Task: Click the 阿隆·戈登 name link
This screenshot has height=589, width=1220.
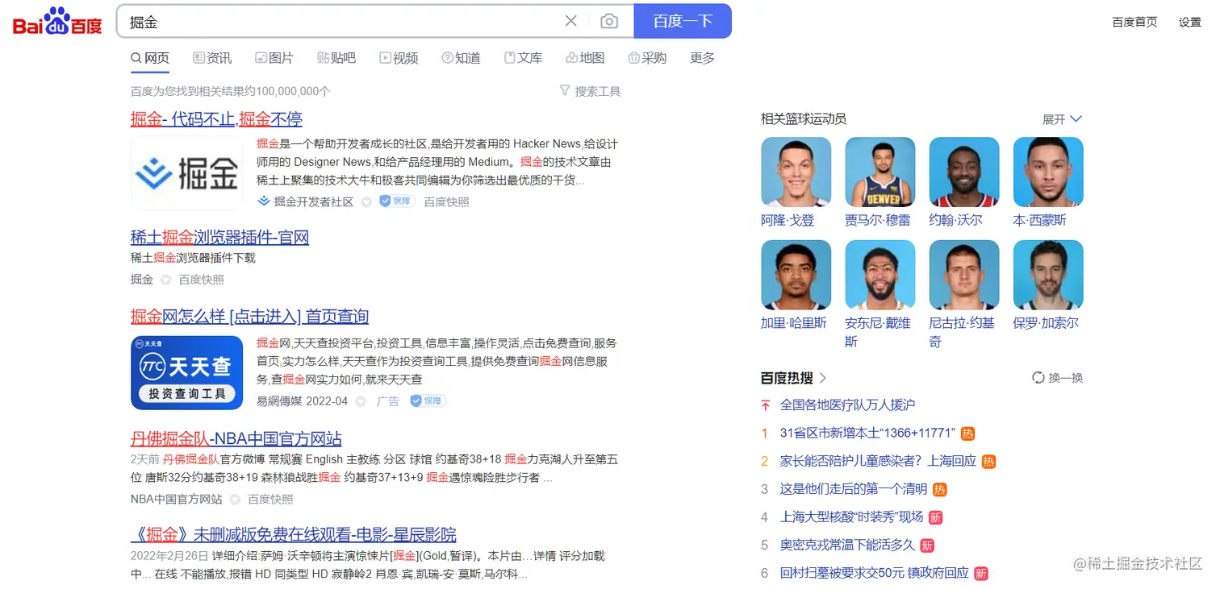Action: (x=788, y=220)
